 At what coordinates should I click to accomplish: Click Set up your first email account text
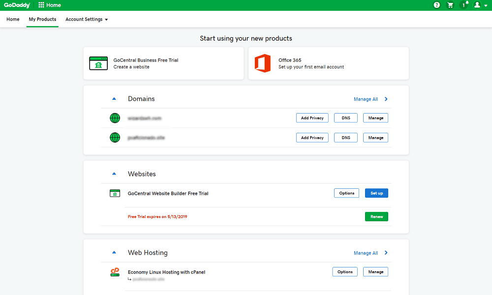311,67
